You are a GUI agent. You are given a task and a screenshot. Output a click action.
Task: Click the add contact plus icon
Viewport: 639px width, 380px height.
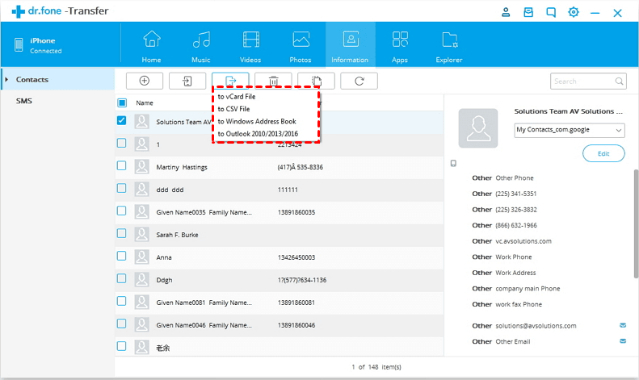145,81
